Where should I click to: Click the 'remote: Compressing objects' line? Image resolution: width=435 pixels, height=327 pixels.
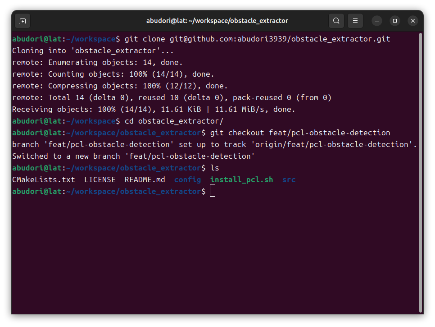(120, 86)
